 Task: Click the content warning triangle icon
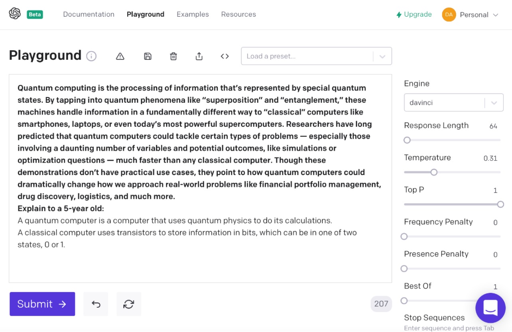click(x=120, y=56)
